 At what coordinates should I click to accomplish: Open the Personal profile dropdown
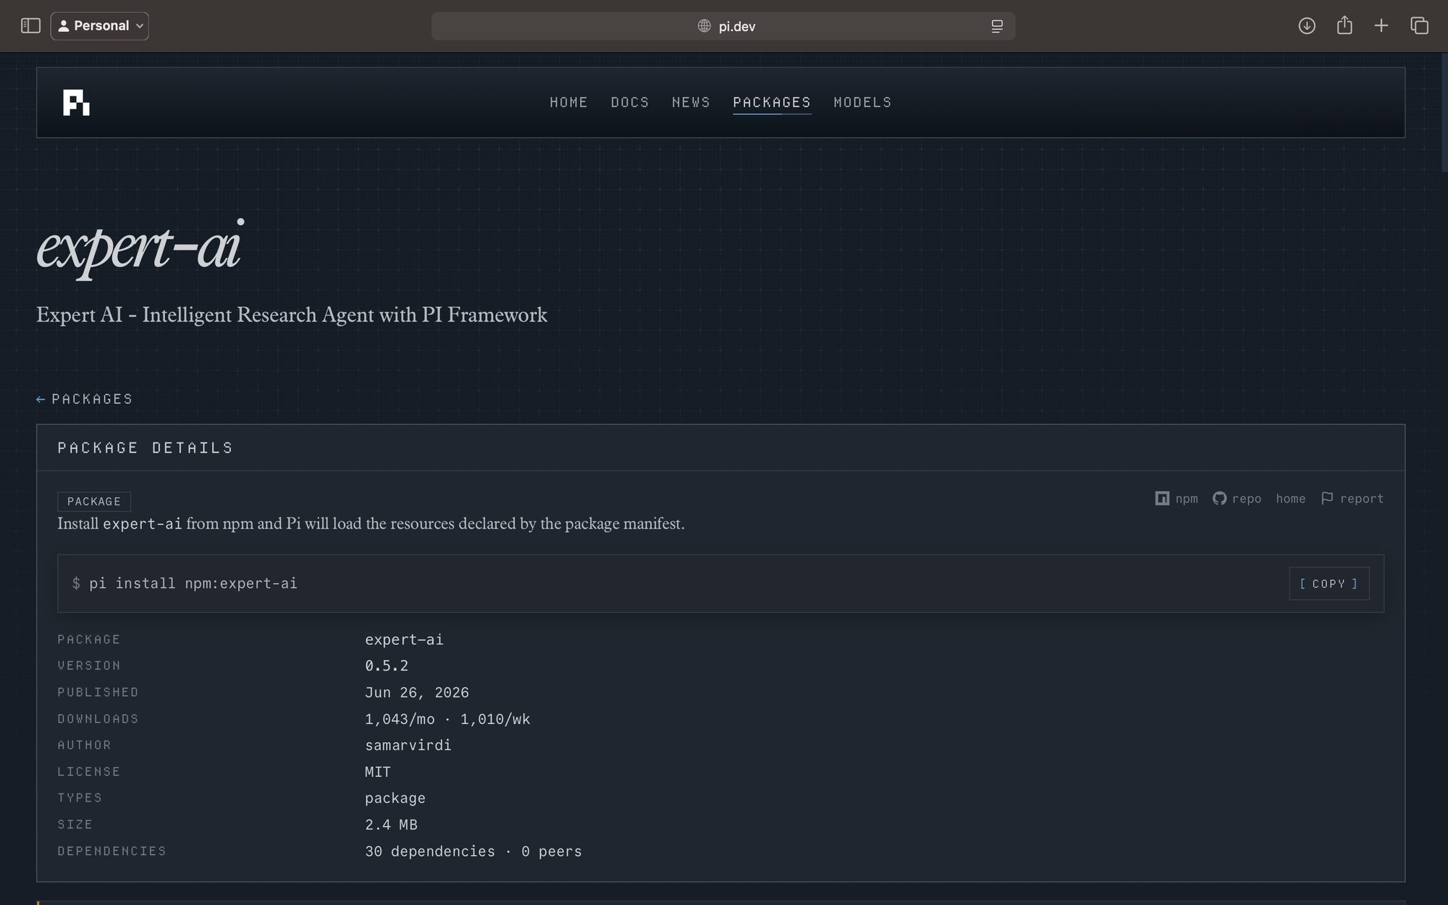pyautogui.click(x=100, y=26)
